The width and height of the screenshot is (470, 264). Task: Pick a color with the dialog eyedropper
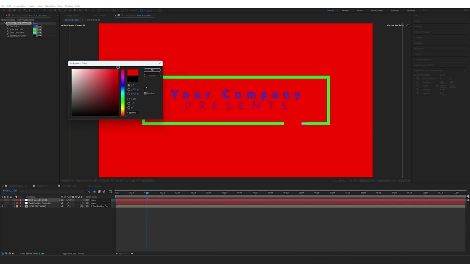click(146, 88)
